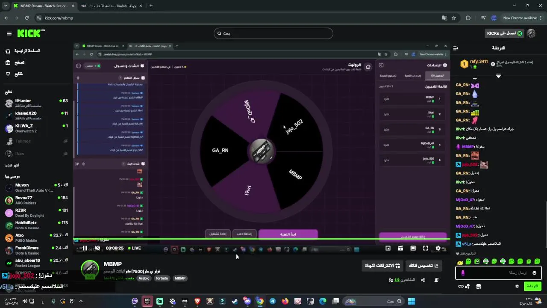Unmute the stream audio speaker icon

(x=97, y=248)
